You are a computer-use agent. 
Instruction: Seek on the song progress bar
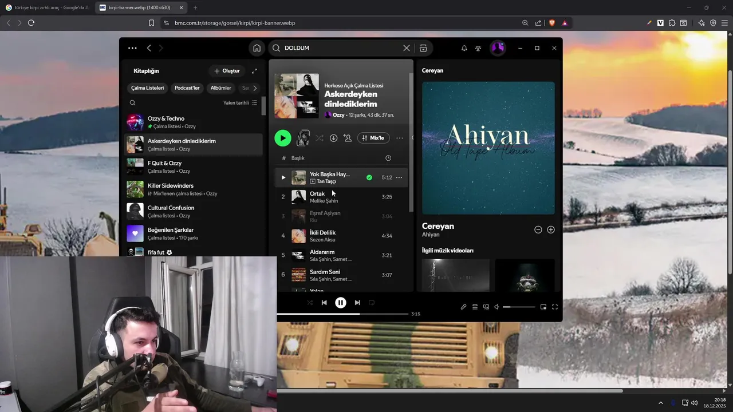342,314
